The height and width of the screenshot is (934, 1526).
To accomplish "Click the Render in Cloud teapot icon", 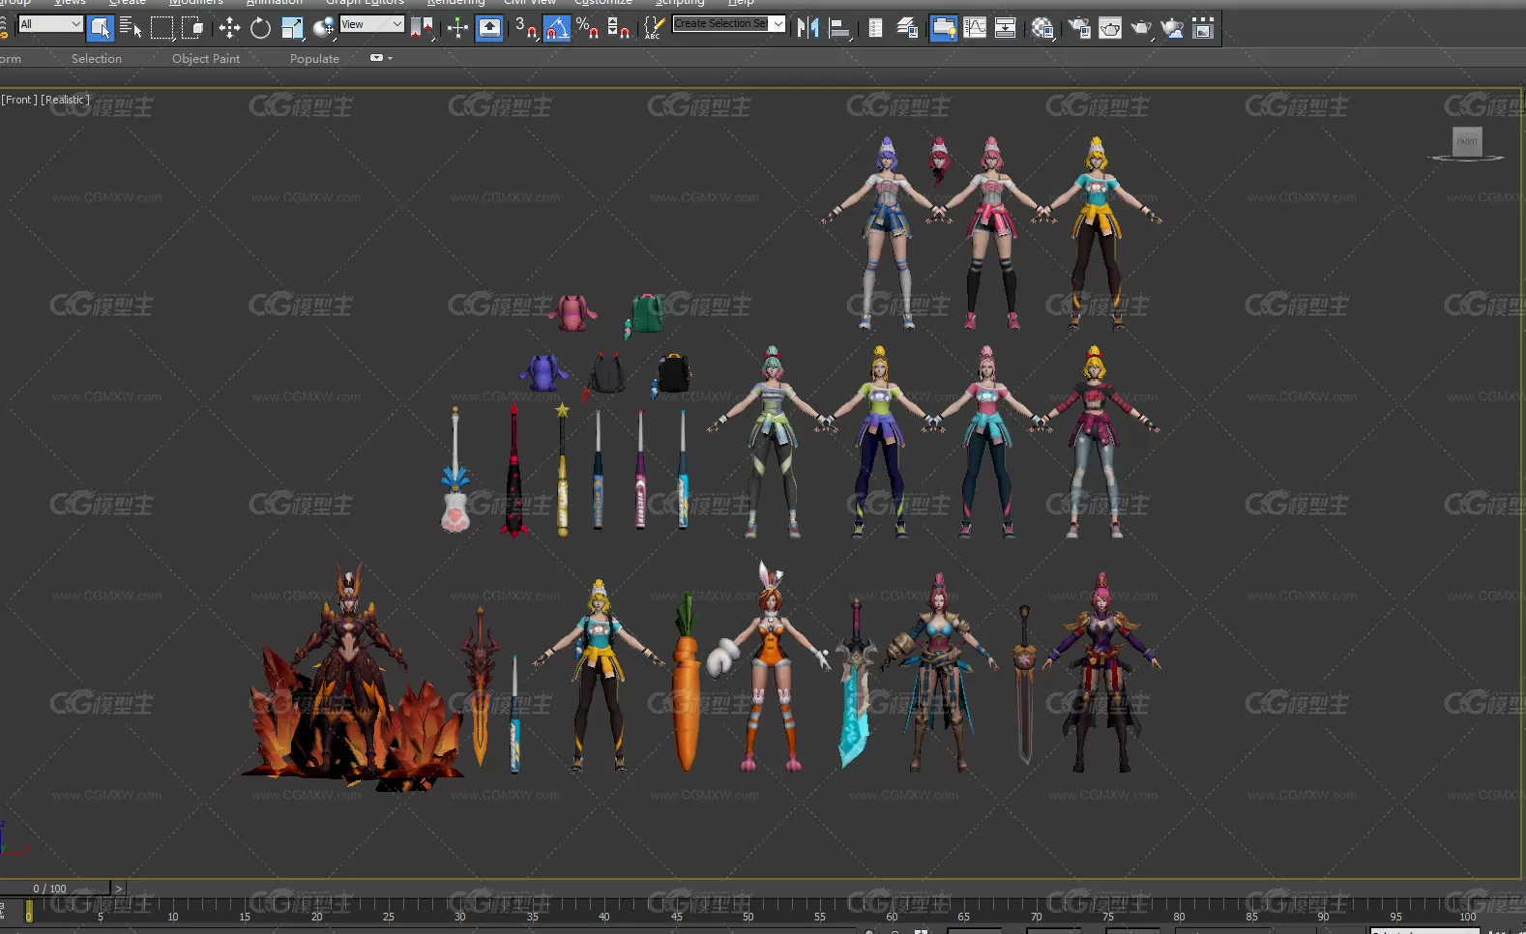I will coord(1172,28).
